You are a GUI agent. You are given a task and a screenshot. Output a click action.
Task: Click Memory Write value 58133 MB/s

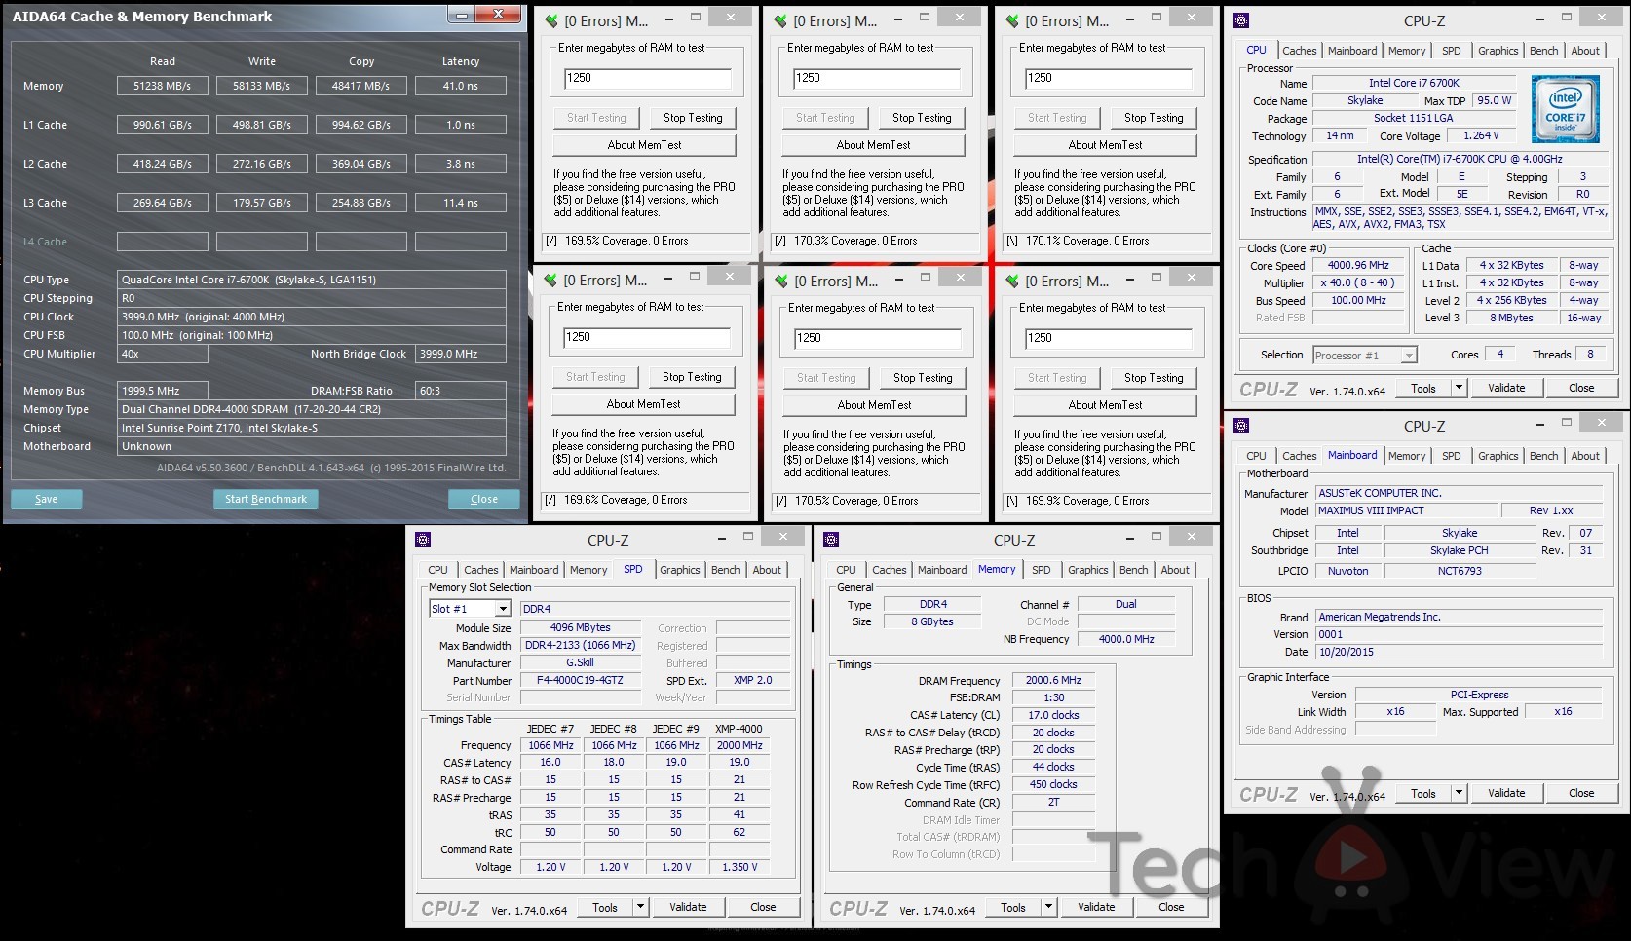pos(261,86)
